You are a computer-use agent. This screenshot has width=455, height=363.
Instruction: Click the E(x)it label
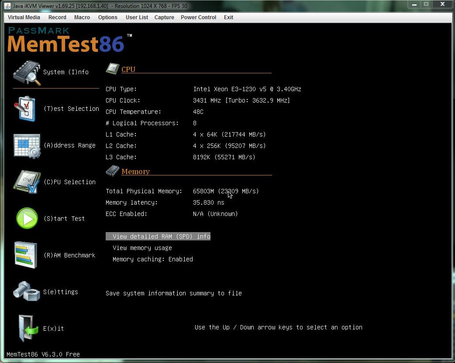(53, 329)
